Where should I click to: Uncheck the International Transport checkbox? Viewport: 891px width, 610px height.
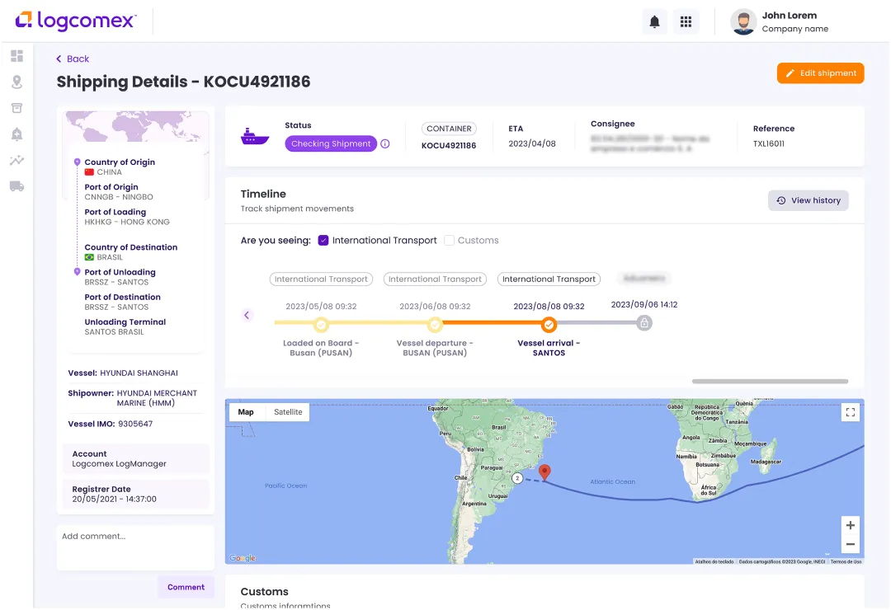tap(324, 240)
